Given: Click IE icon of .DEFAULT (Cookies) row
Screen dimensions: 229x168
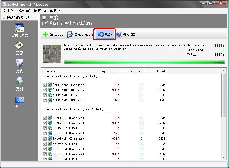Looking at the screenshot, I should click(50, 118).
